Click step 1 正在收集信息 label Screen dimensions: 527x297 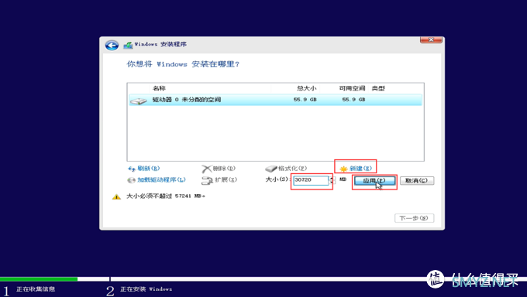[36, 289]
